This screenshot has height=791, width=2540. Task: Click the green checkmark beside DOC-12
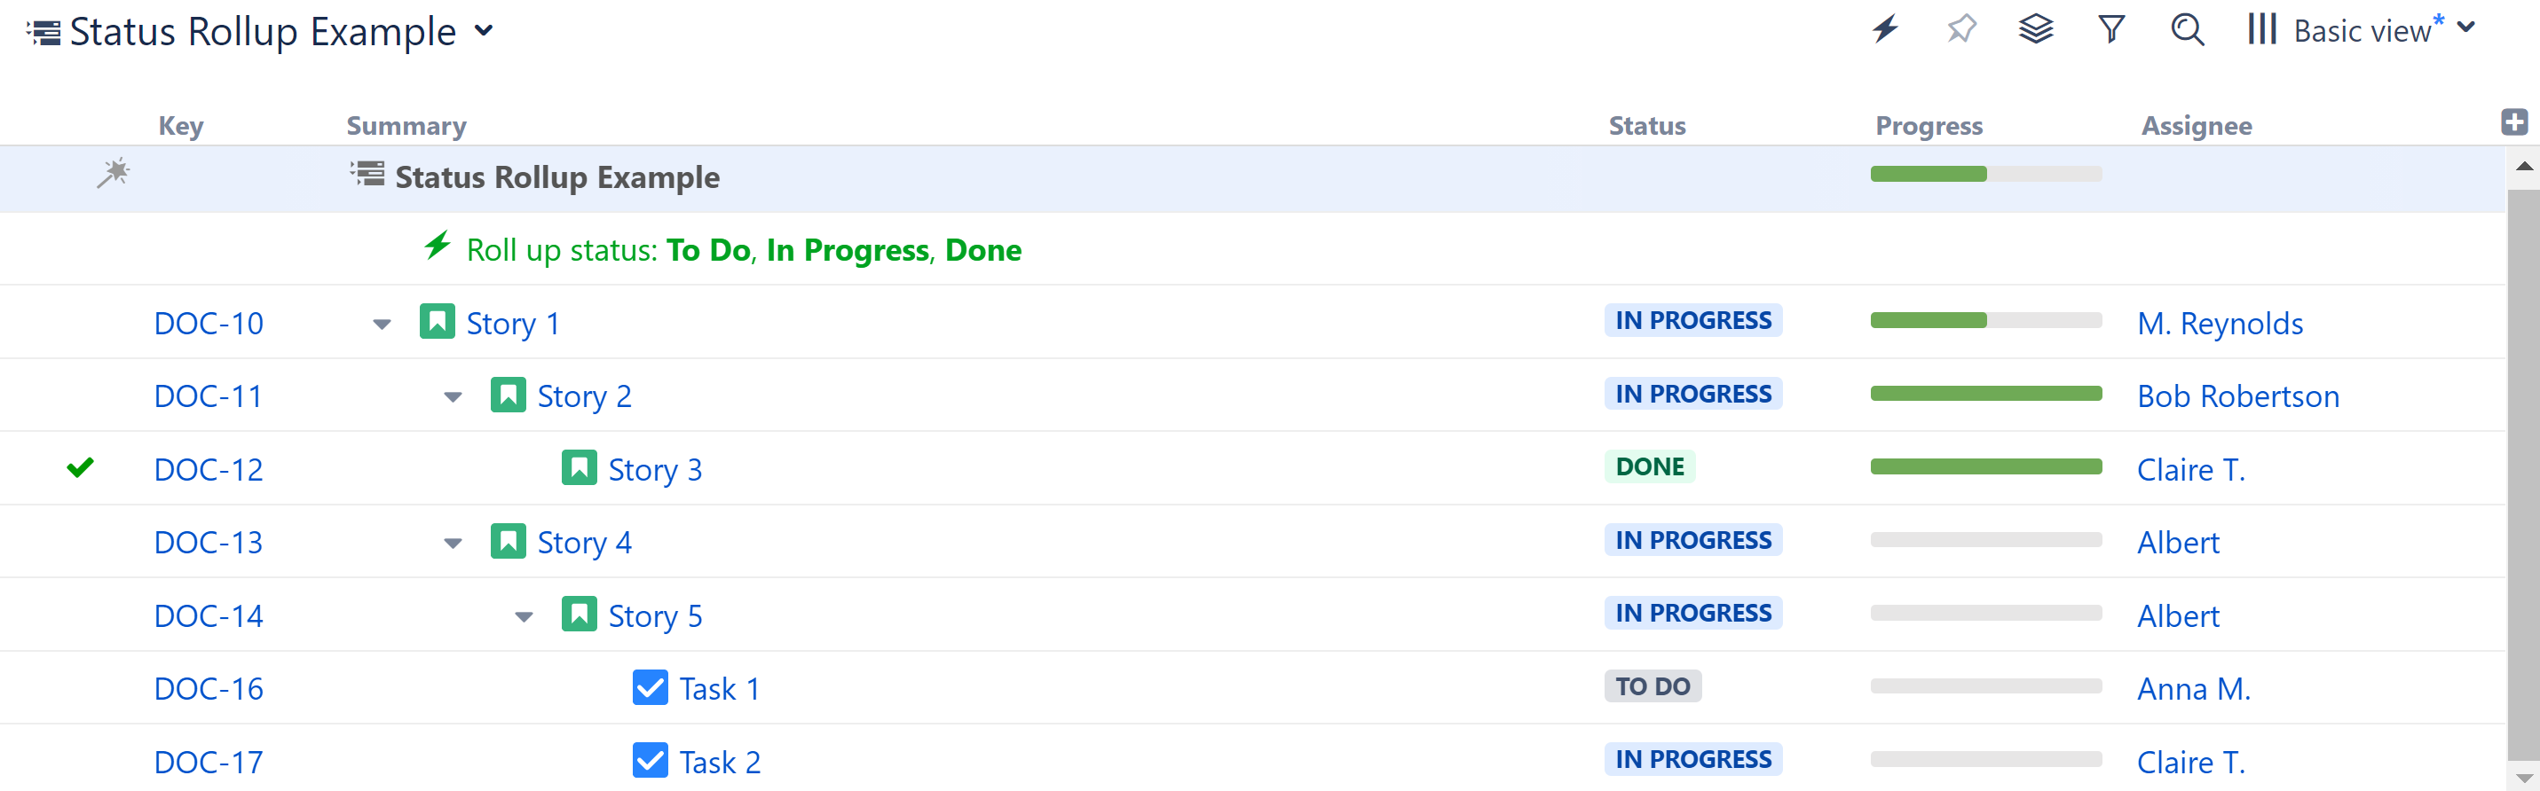click(80, 467)
